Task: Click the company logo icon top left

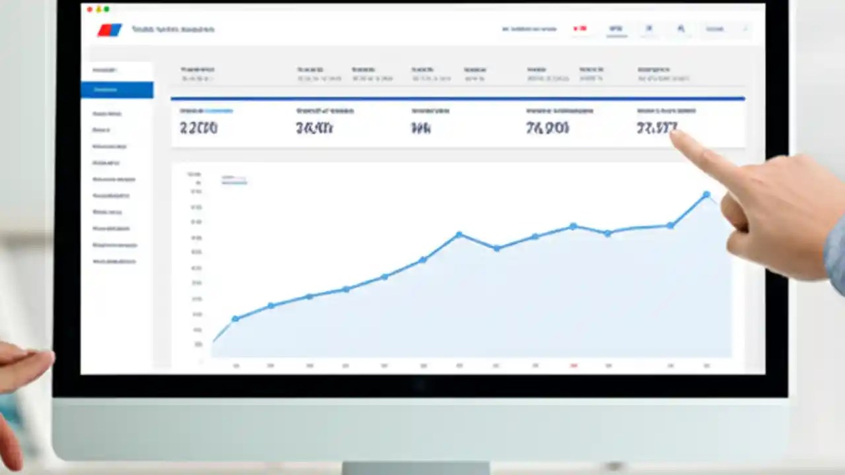Action: point(110,29)
